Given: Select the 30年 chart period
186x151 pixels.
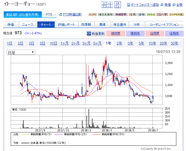Looking at the screenshot, I should [x=174, y=43].
